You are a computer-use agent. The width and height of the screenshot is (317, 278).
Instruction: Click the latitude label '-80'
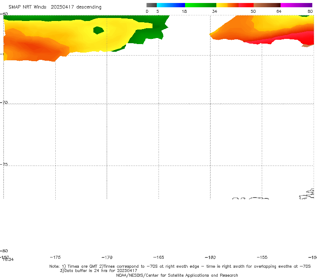(x=4, y=251)
